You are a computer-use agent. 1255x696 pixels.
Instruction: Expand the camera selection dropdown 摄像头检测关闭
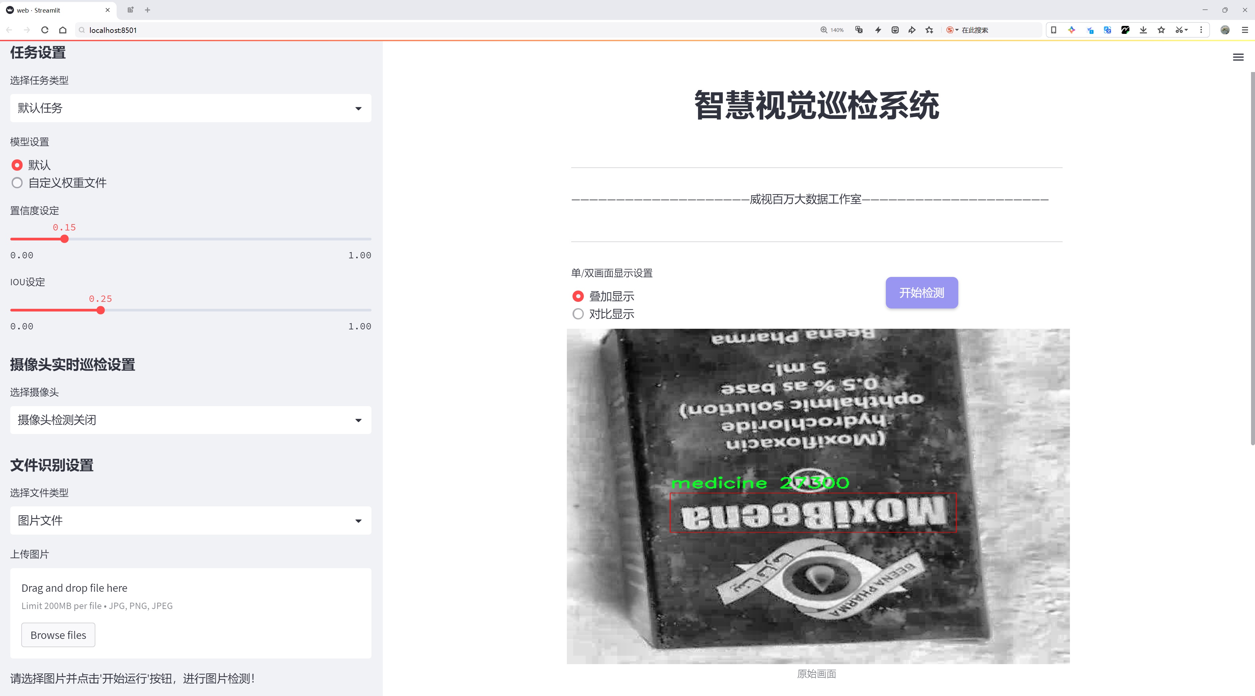190,419
